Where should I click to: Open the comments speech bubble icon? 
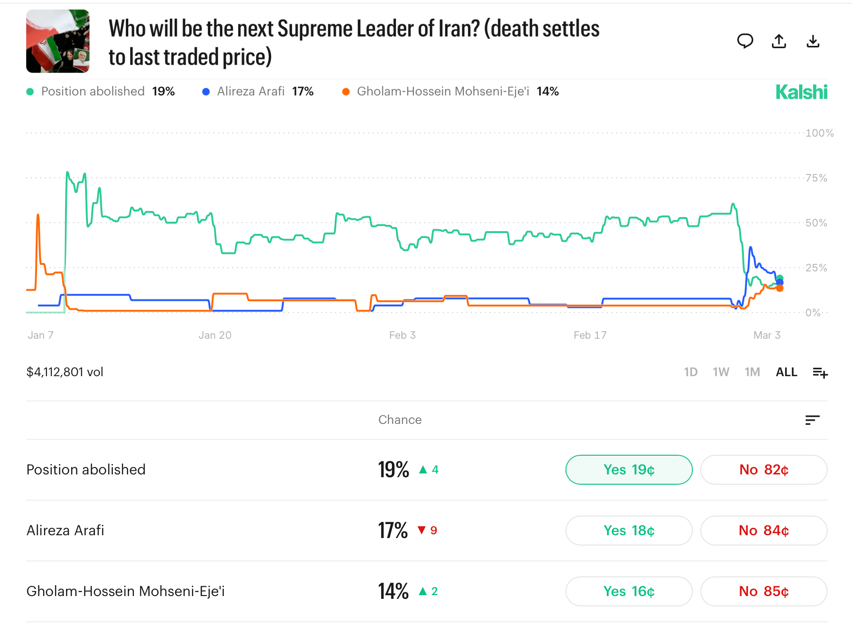click(x=746, y=41)
